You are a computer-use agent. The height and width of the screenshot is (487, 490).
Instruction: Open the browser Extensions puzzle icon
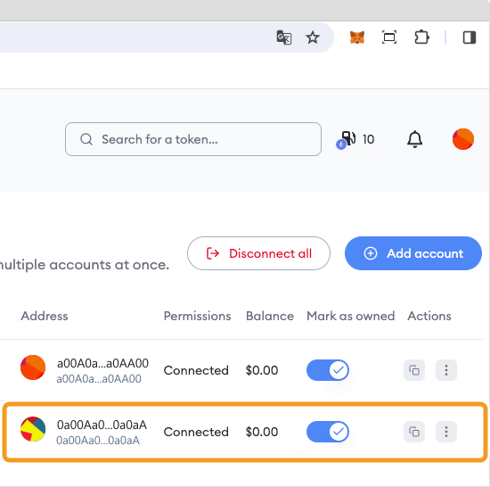click(422, 37)
